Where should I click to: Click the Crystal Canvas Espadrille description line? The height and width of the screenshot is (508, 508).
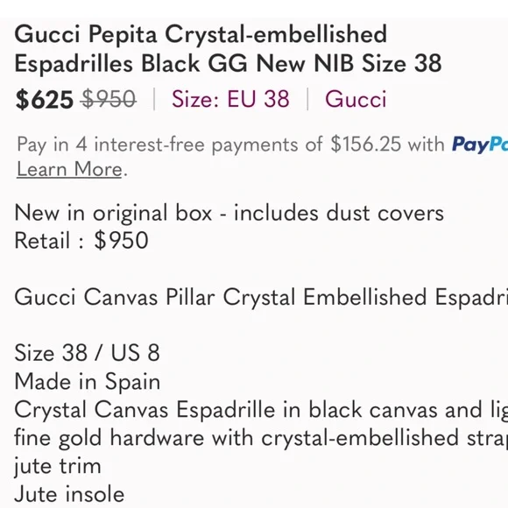pos(261,410)
